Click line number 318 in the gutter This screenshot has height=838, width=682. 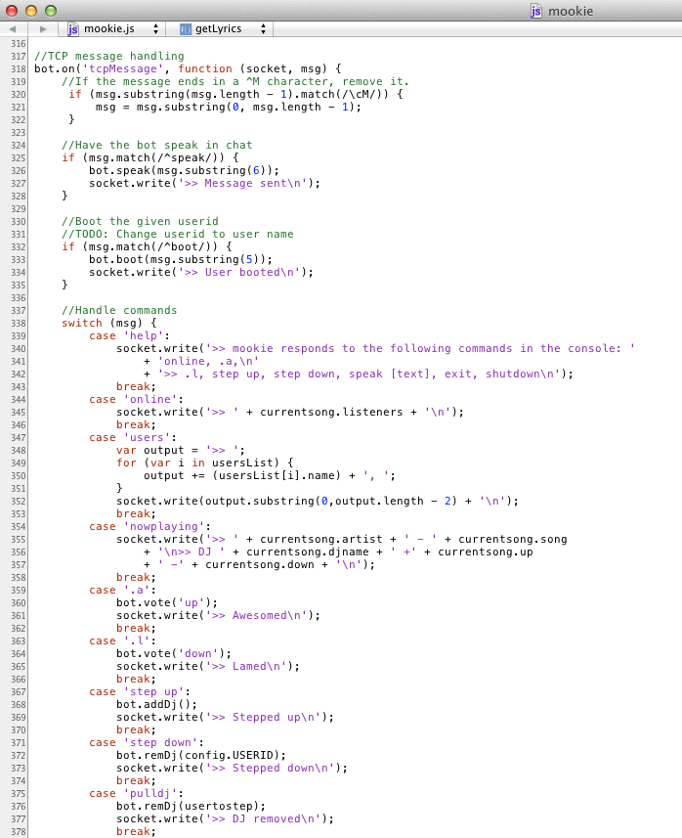click(19, 69)
